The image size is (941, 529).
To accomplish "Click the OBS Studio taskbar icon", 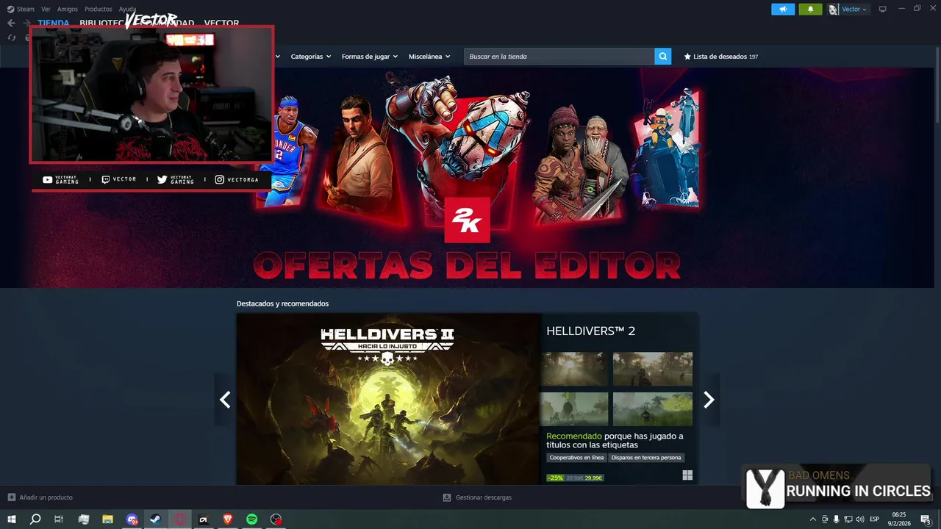I will [276, 519].
